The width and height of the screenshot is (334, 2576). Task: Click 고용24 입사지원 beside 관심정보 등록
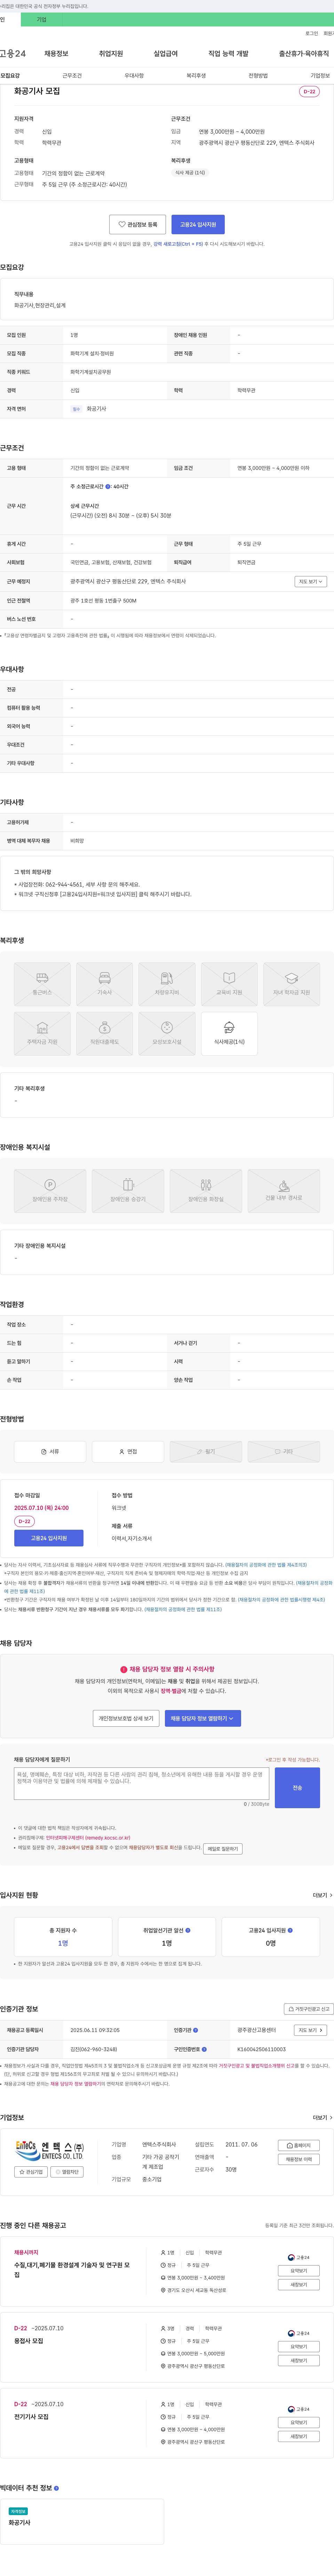[x=198, y=225]
